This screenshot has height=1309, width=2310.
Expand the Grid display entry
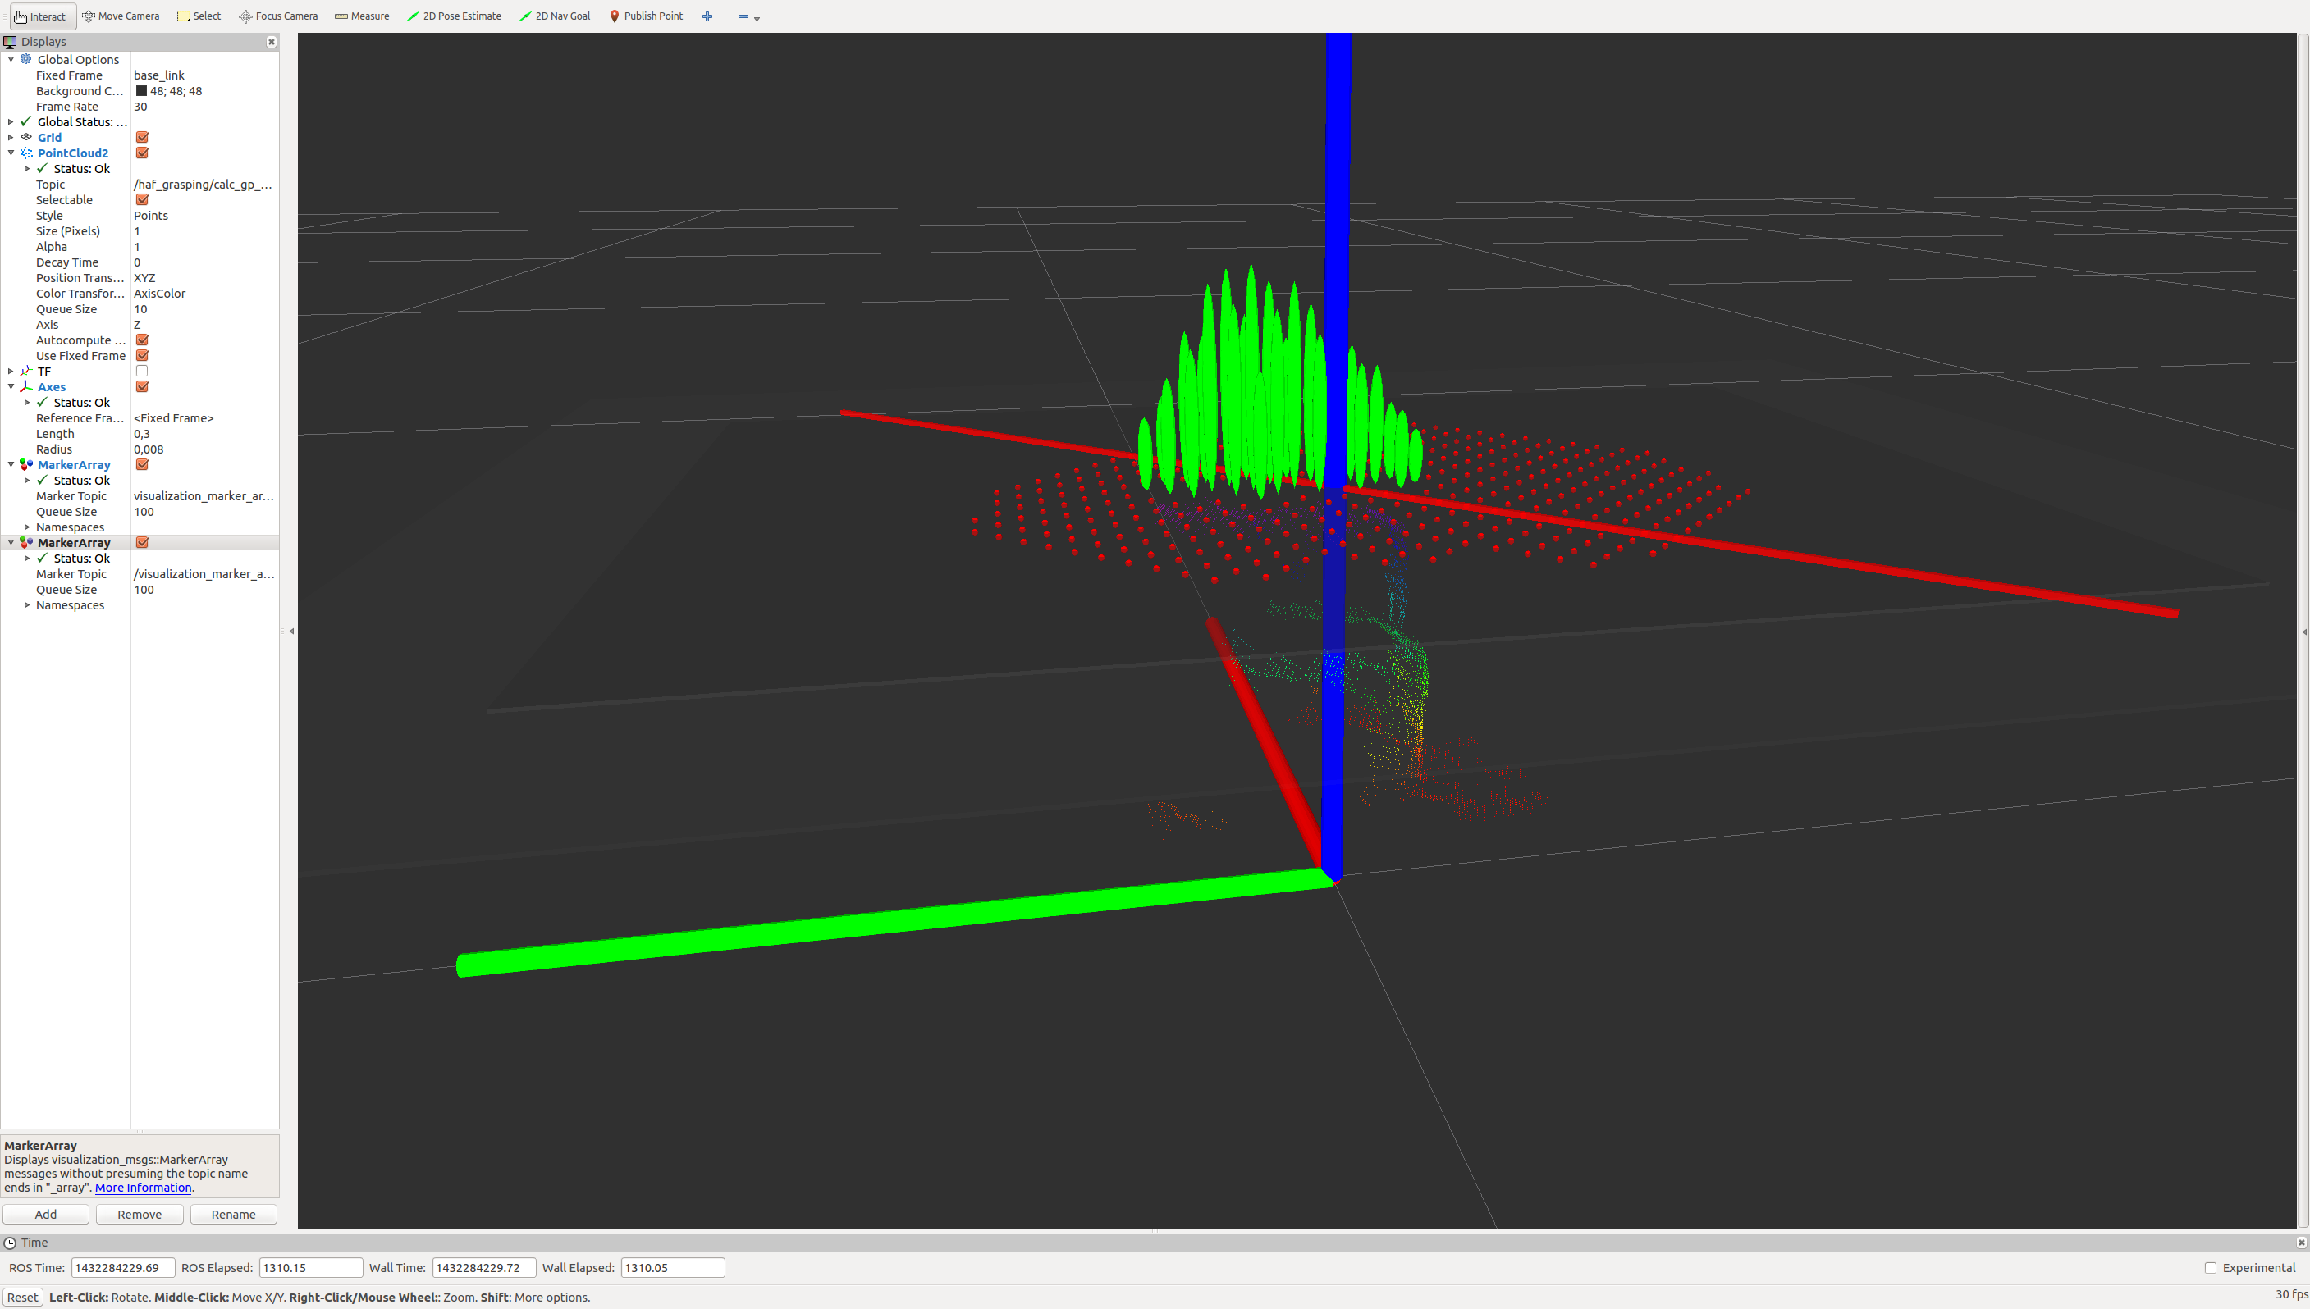point(11,138)
